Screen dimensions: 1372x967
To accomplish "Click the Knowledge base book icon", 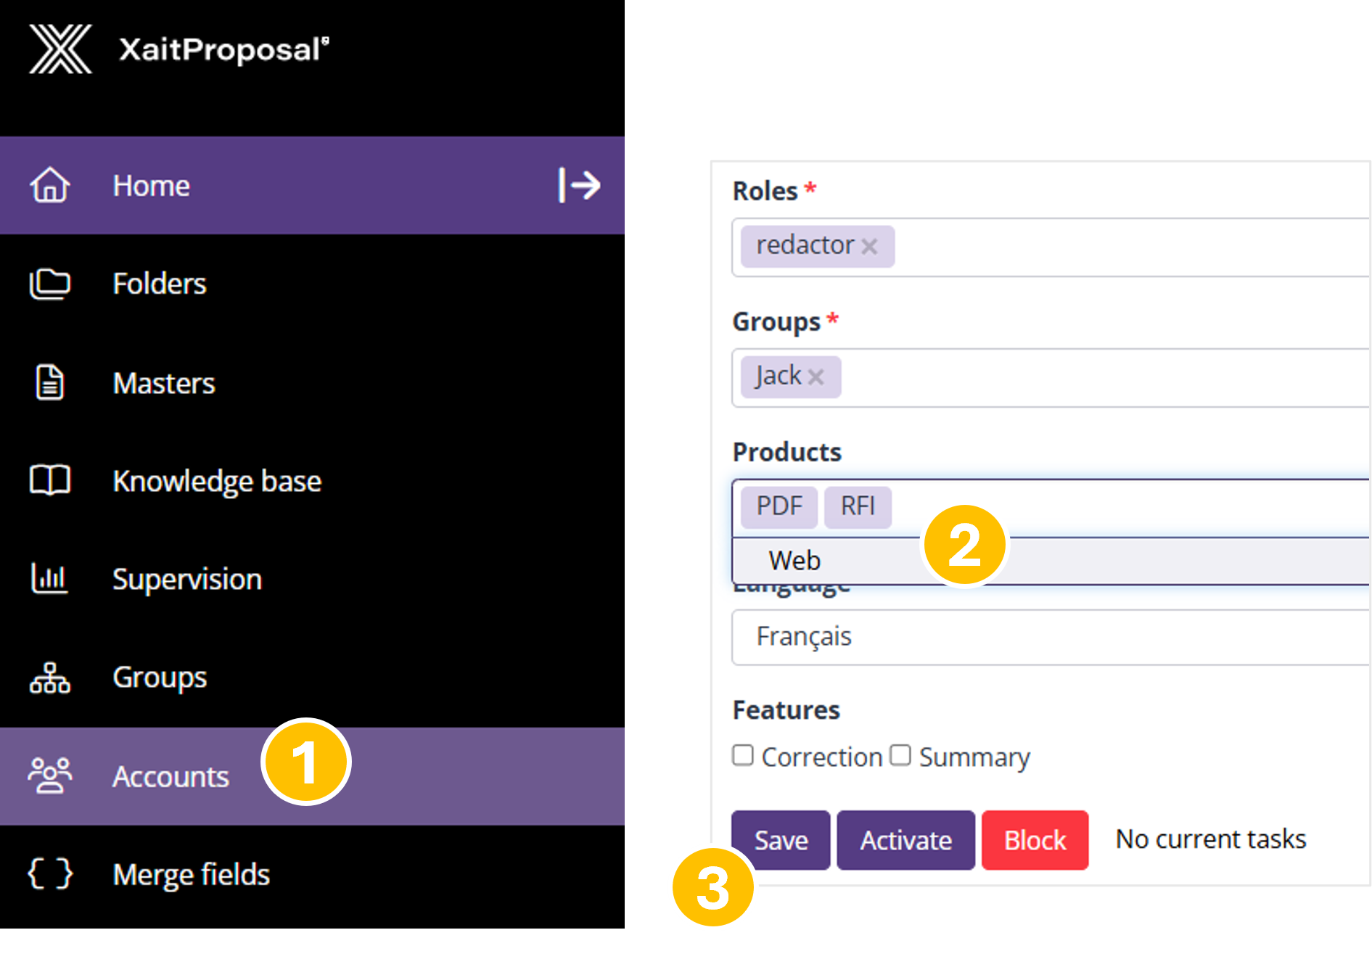I will coord(49,480).
